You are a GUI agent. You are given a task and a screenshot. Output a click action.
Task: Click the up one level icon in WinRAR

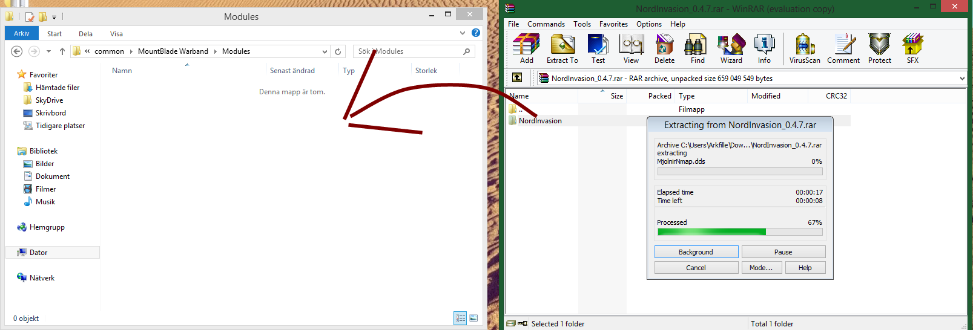tap(517, 77)
